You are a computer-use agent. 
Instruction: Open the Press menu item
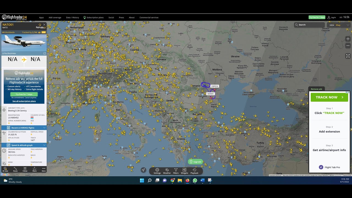121,17
